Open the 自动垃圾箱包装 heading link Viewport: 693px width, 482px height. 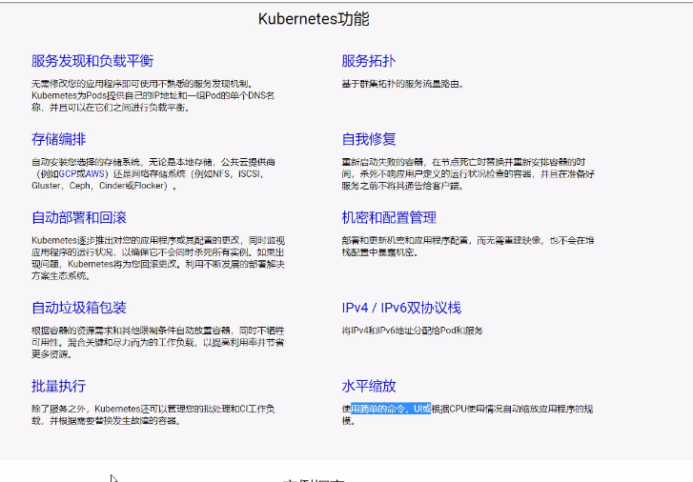(79, 308)
